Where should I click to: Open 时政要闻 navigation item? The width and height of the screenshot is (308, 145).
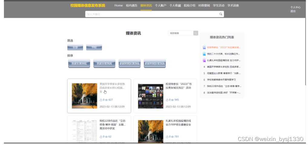click(204, 5)
